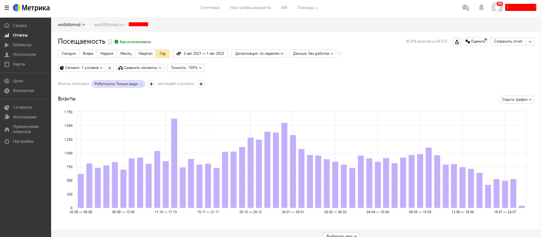Click the export report icon button
This screenshot has height=237, width=541.
click(457, 42)
